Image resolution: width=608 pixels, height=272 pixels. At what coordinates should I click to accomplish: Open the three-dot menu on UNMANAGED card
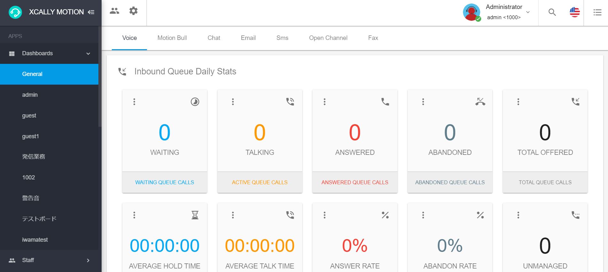(x=518, y=215)
